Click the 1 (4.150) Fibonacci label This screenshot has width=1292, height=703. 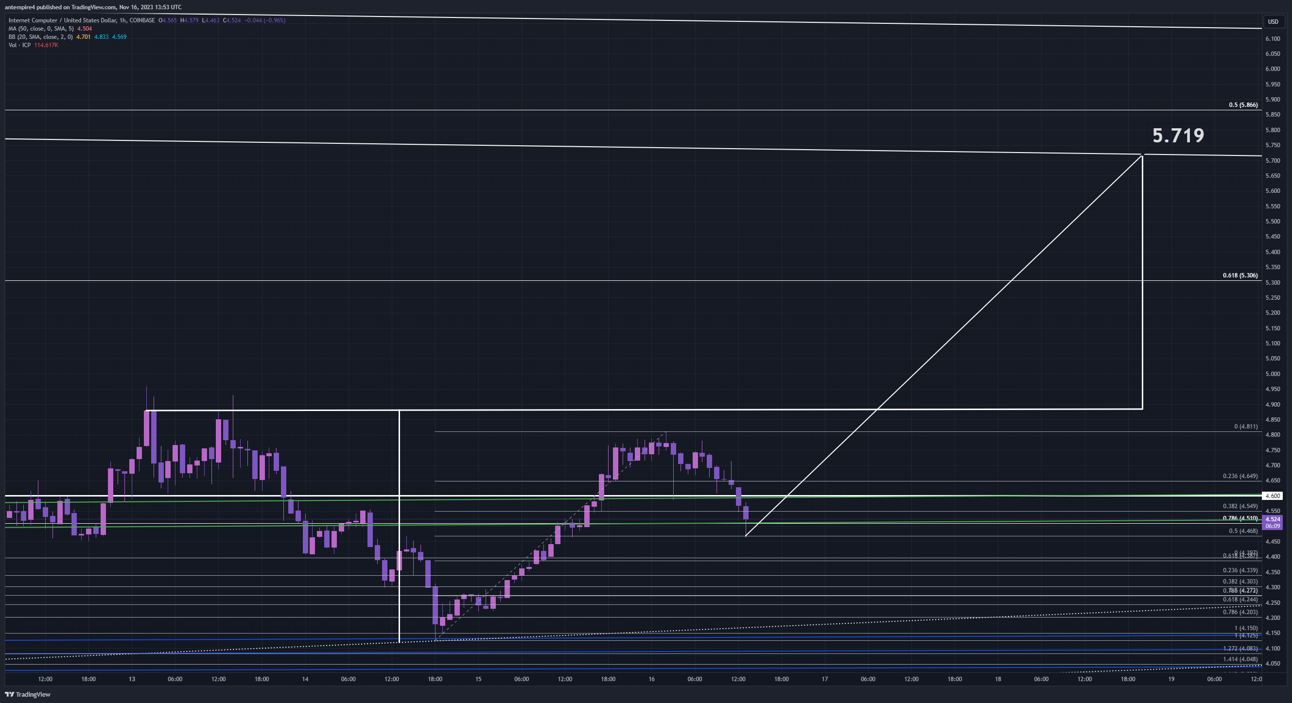(x=1246, y=628)
